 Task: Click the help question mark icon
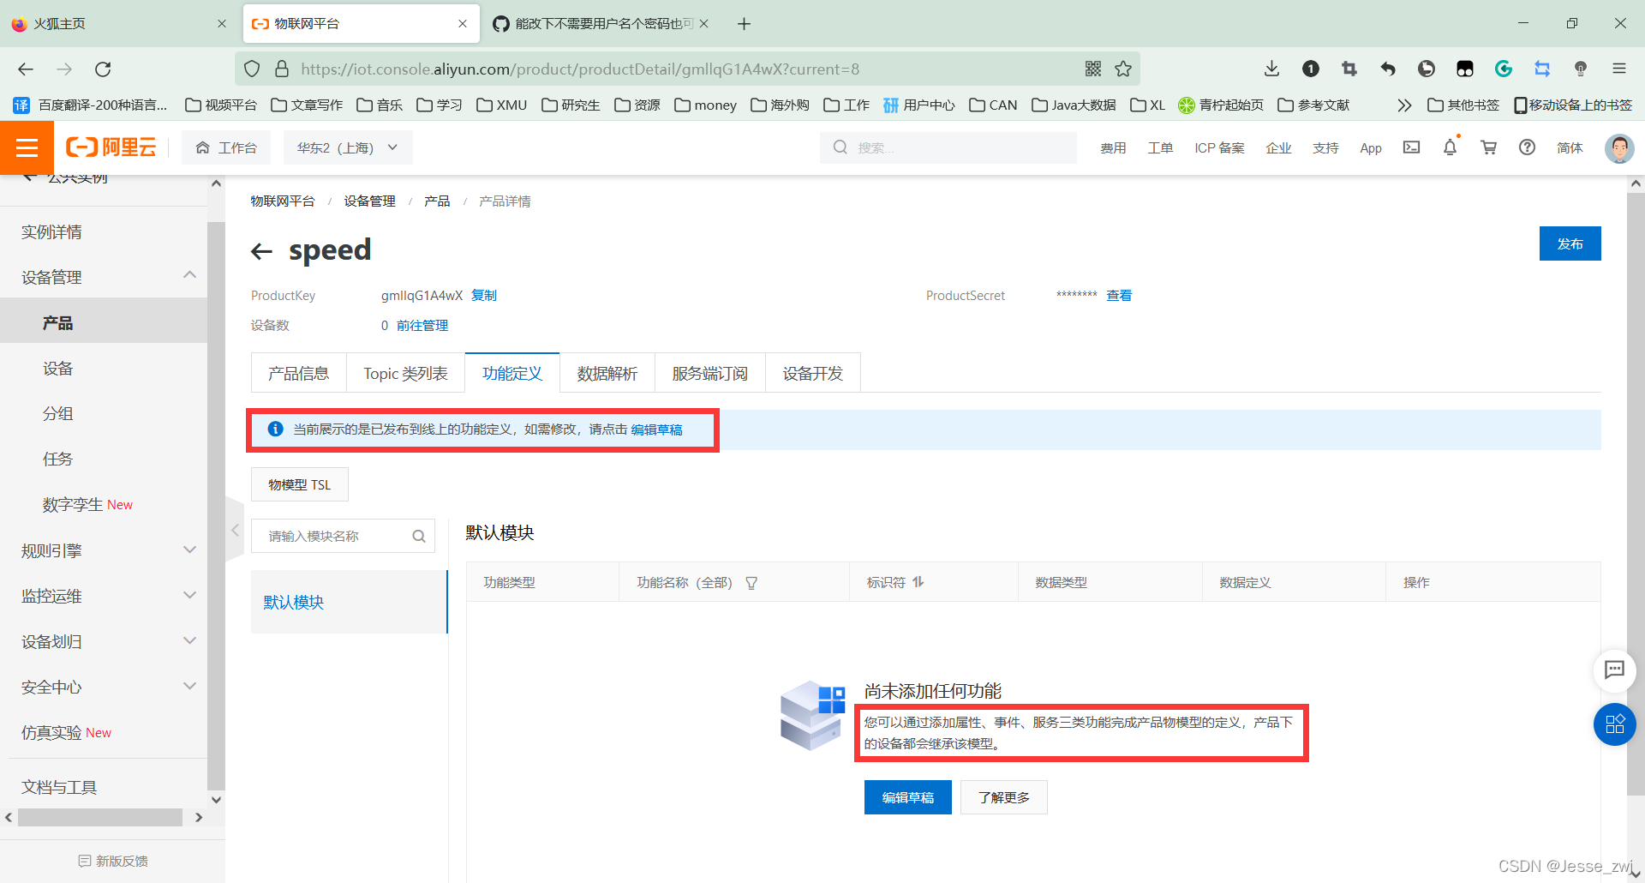1527,147
